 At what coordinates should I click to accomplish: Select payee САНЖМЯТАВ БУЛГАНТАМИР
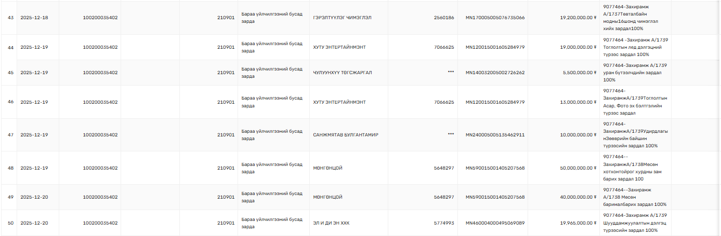pyautogui.click(x=346, y=135)
